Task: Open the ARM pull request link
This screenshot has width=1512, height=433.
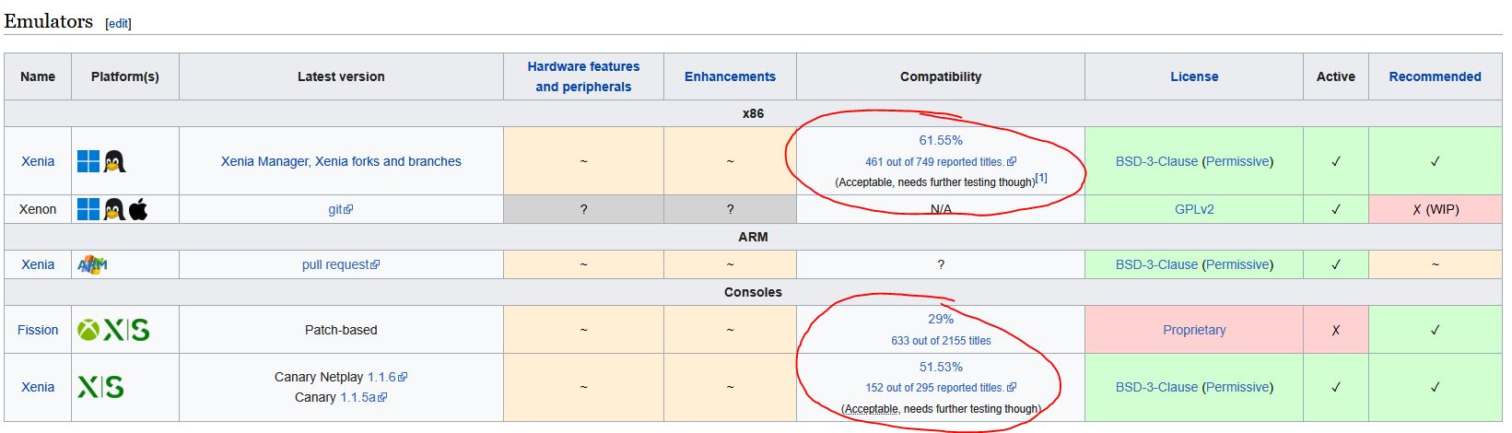Action: 341,264
